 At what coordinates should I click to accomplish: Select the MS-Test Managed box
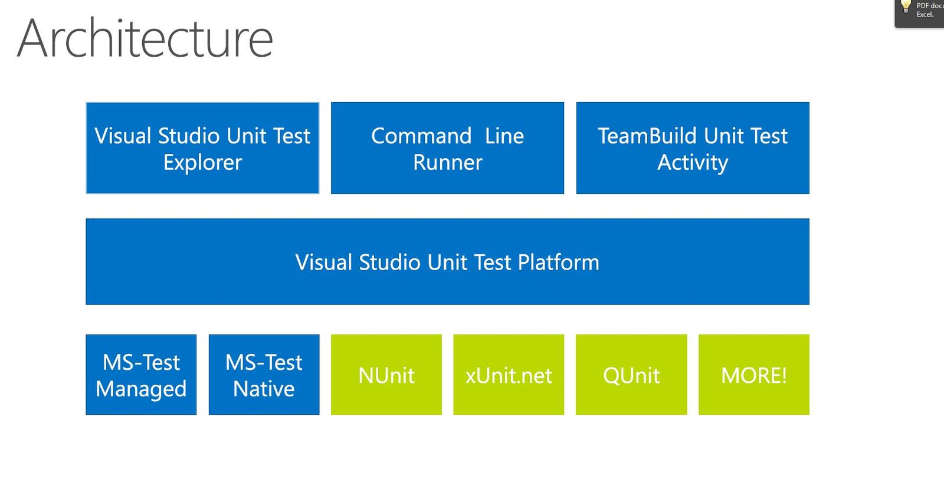[x=141, y=375]
